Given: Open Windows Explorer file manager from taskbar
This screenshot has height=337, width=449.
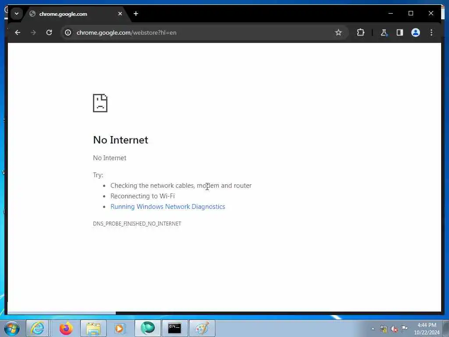Looking at the screenshot, I should pos(93,328).
